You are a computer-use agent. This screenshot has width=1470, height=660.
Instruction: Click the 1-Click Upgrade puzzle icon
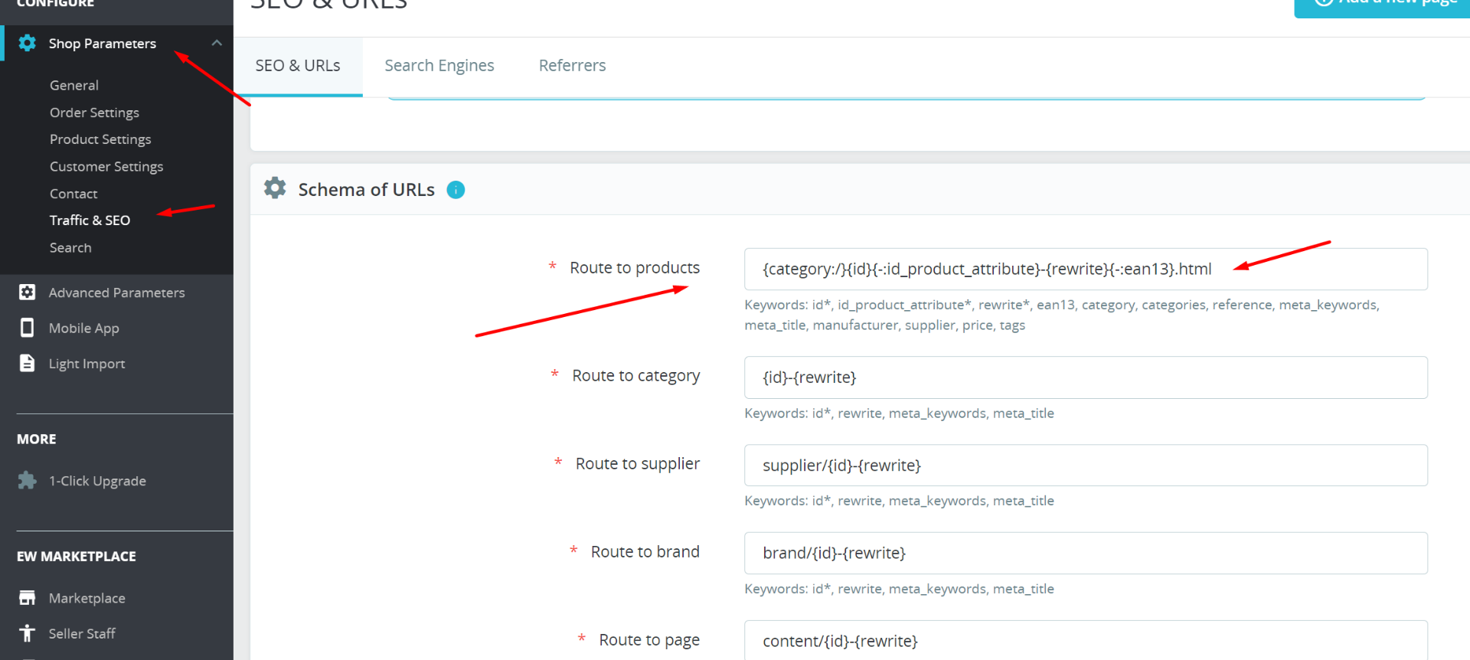[28, 481]
